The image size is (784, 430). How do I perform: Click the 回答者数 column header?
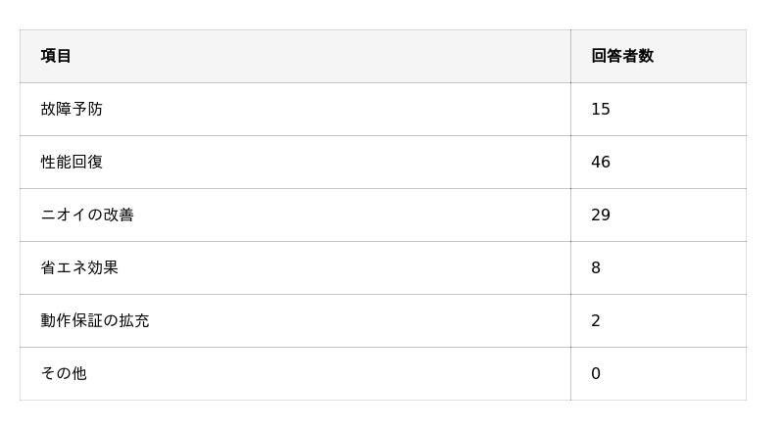pos(621,56)
